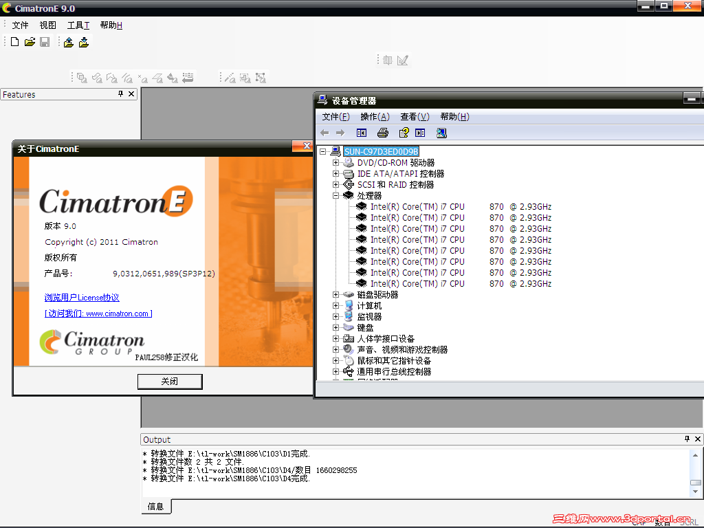Click the Output panel scroll up arrow
This screenshot has height=528, width=704.
(x=696, y=455)
